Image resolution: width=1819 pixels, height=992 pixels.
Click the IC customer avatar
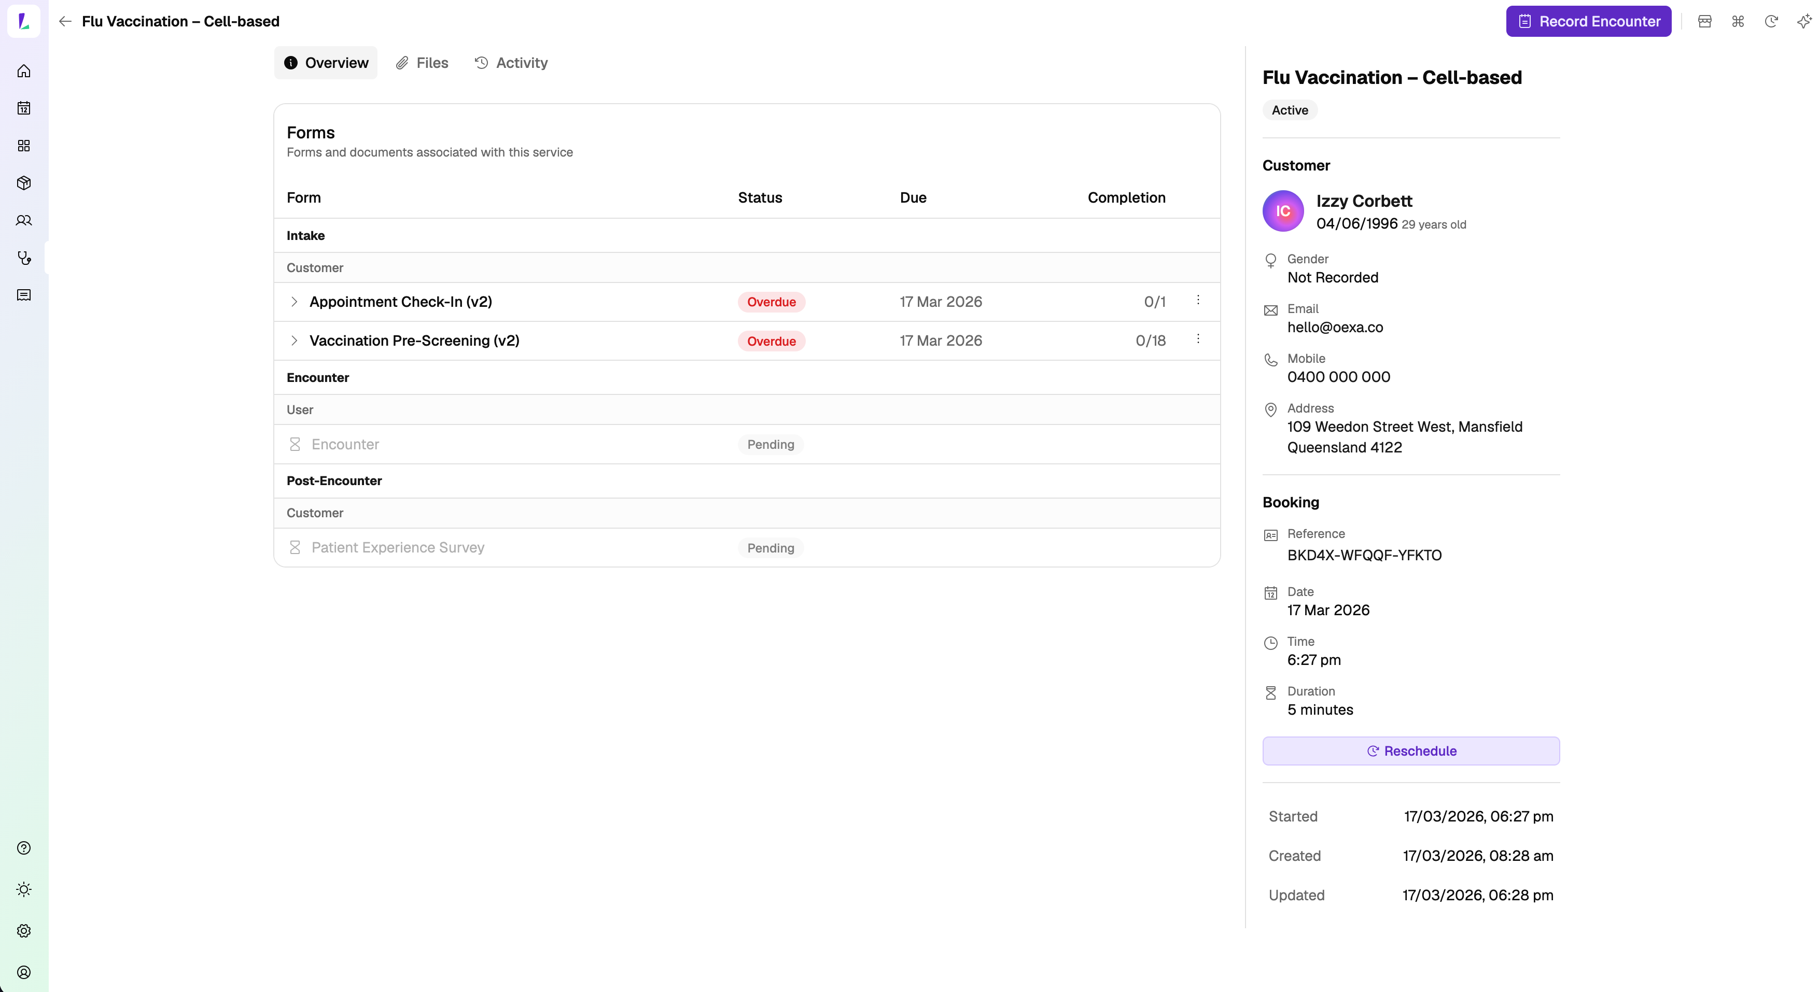coord(1283,211)
